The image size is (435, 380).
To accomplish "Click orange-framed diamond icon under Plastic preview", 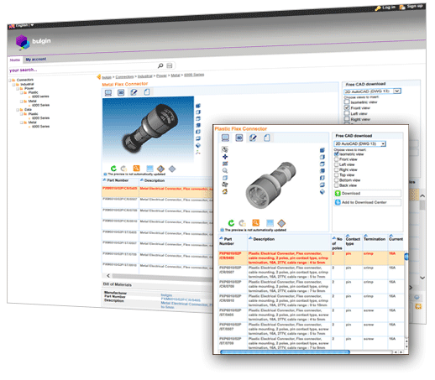I will [x=281, y=223].
